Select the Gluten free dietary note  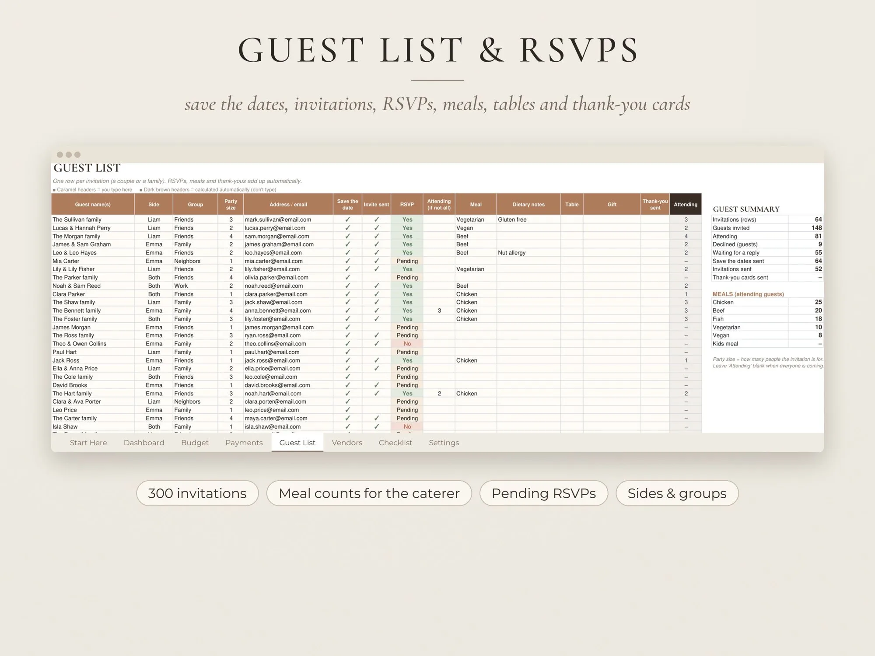pyautogui.click(x=512, y=220)
